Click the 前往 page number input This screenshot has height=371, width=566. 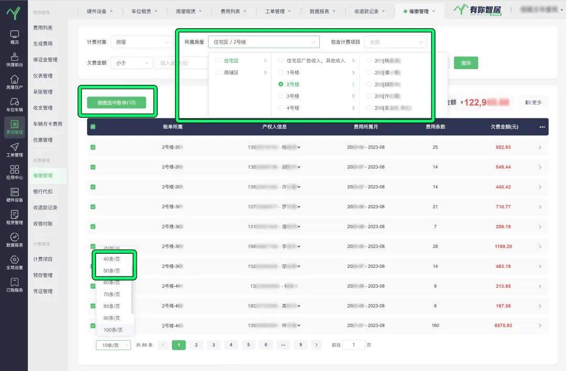(x=354, y=345)
